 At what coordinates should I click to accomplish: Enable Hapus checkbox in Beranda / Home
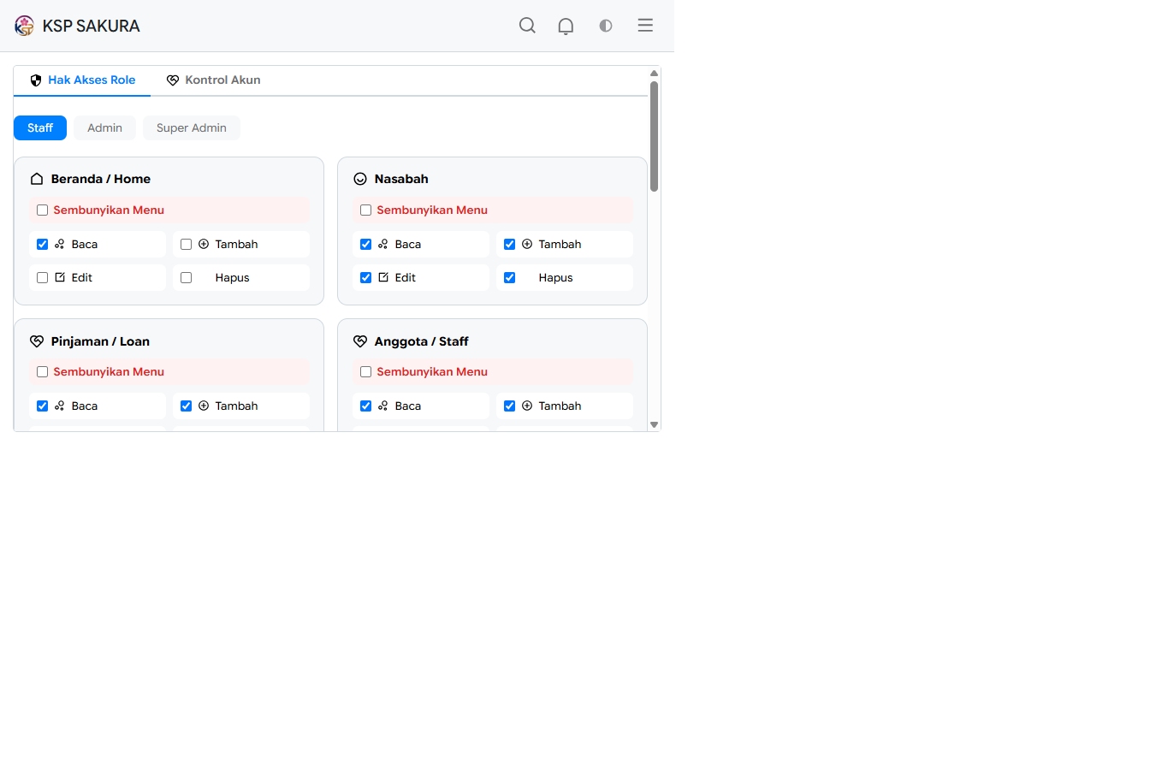[x=186, y=277]
